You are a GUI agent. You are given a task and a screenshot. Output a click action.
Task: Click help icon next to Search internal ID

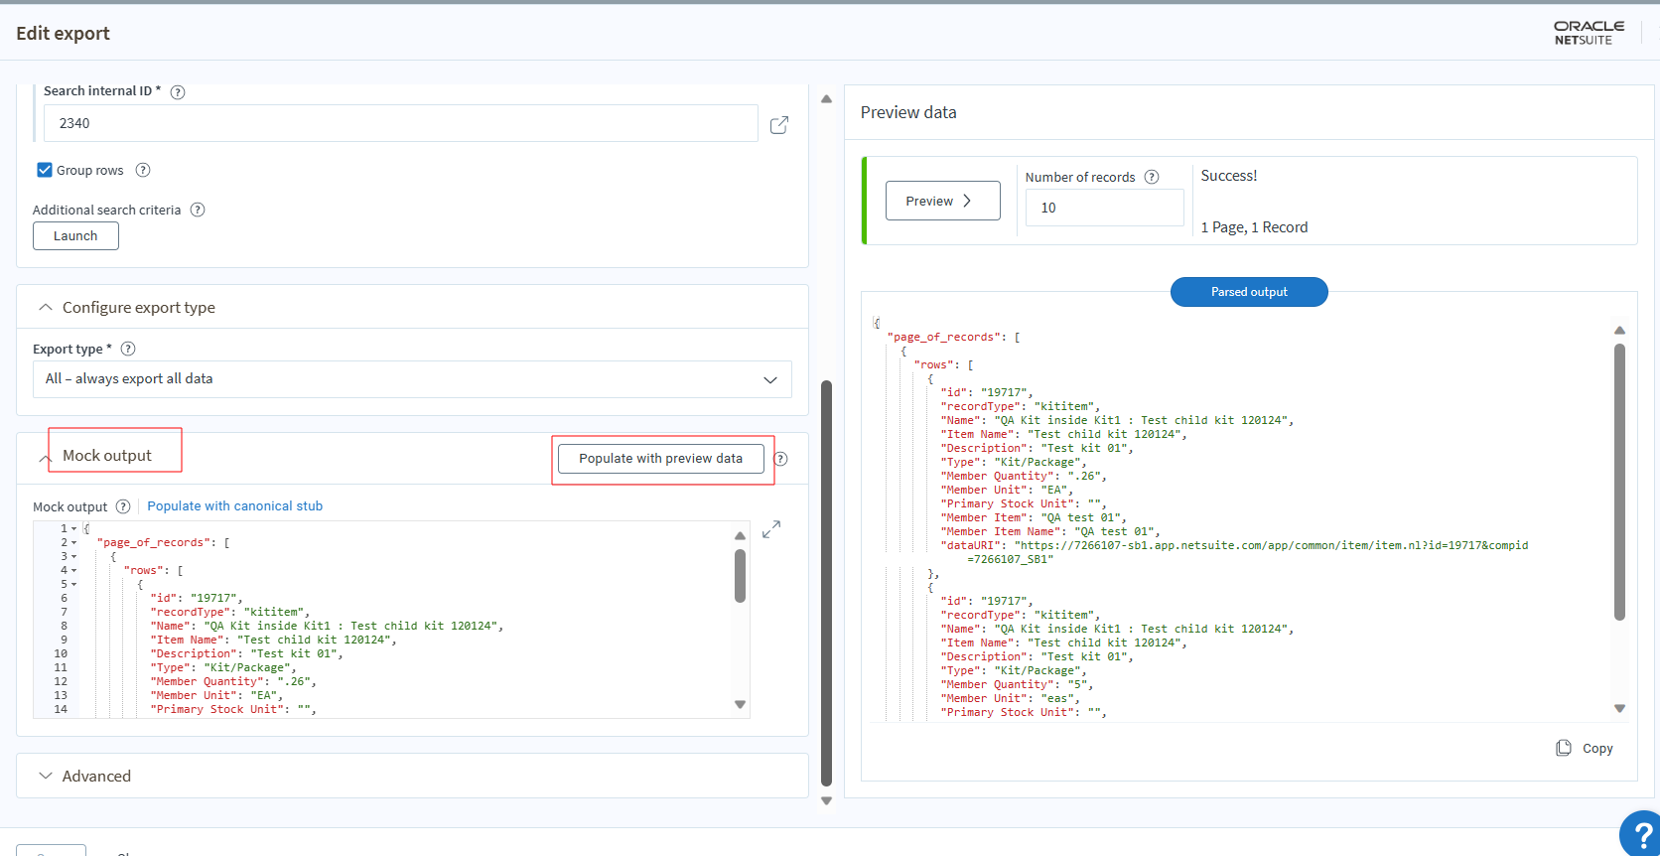tap(178, 92)
